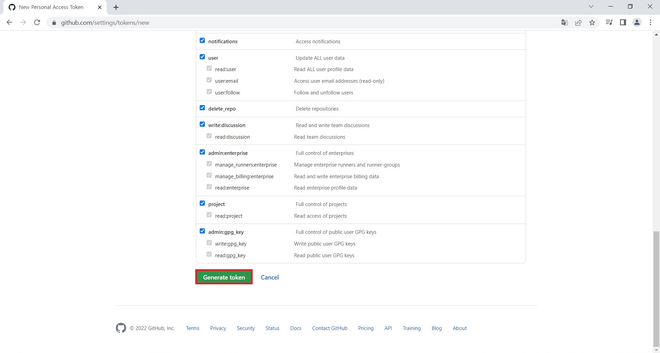660x353 pixels.
Task: Click the browser forward arrow
Action: click(x=23, y=23)
